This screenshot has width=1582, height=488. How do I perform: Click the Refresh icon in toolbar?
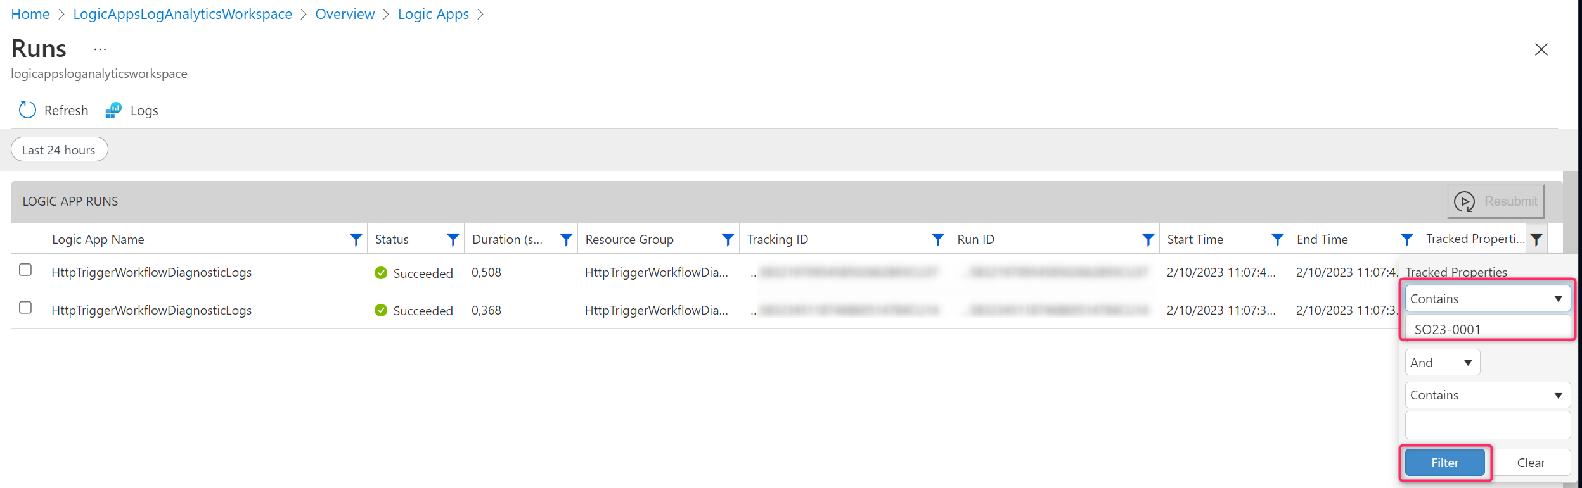[x=27, y=110]
